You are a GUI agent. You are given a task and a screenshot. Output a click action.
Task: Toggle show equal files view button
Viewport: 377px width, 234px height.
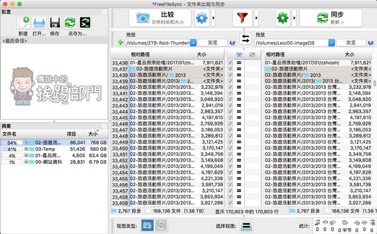(246, 226)
